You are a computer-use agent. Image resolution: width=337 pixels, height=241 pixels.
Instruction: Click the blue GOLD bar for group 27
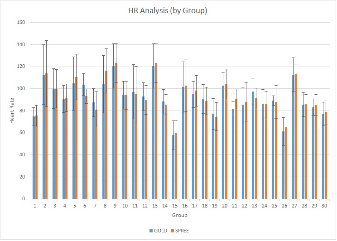pos(294,136)
